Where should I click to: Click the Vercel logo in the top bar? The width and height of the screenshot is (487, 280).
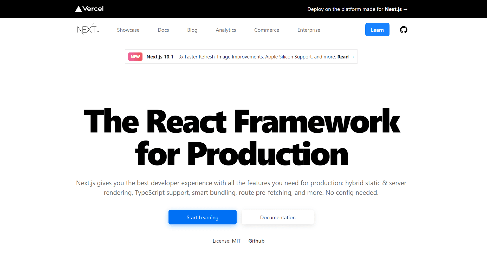tap(89, 9)
